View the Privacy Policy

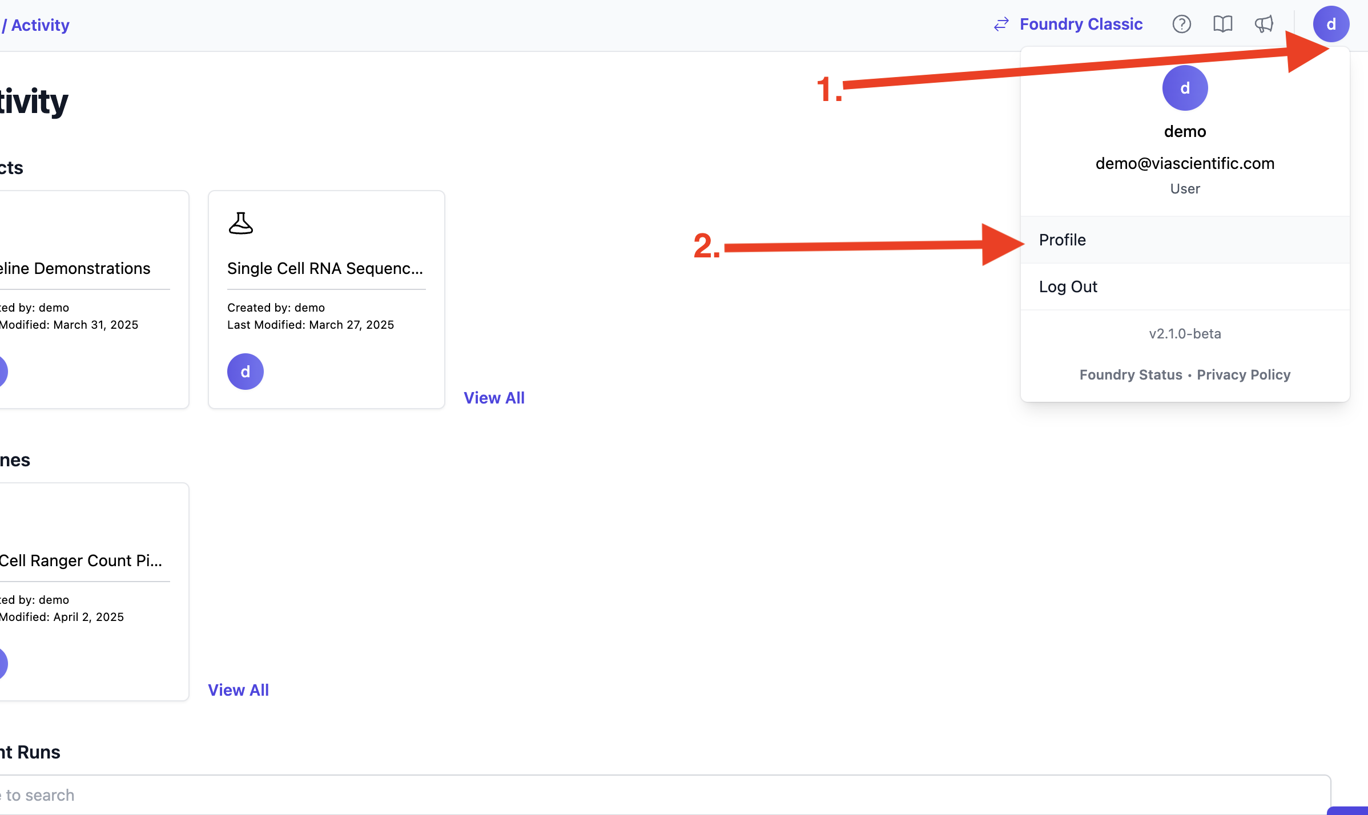(1243, 374)
